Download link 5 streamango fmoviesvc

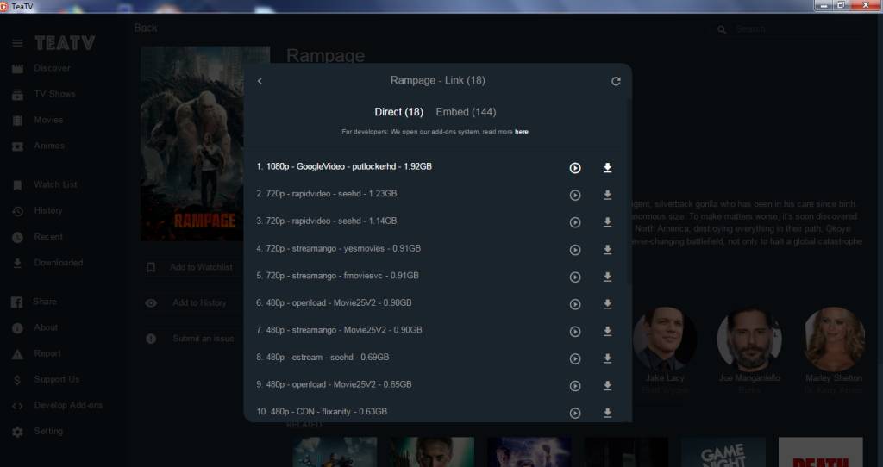[608, 277]
